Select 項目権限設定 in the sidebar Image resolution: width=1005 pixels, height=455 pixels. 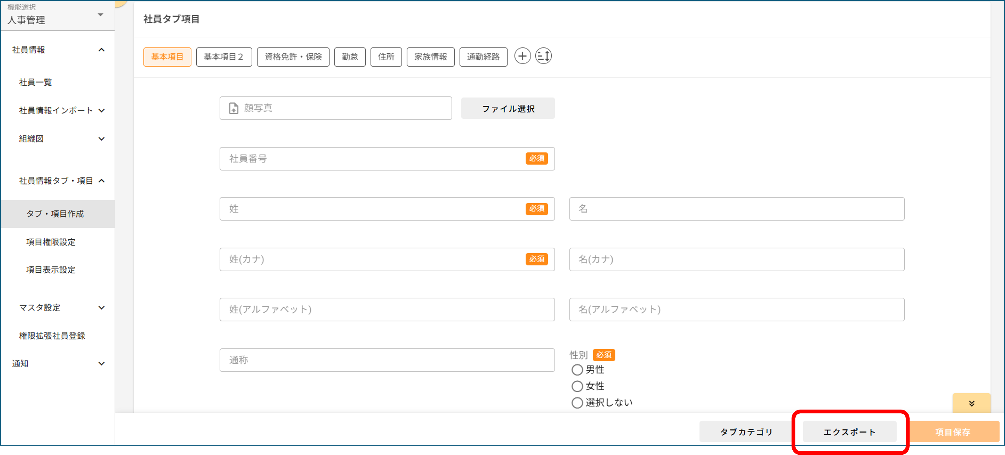pos(50,242)
